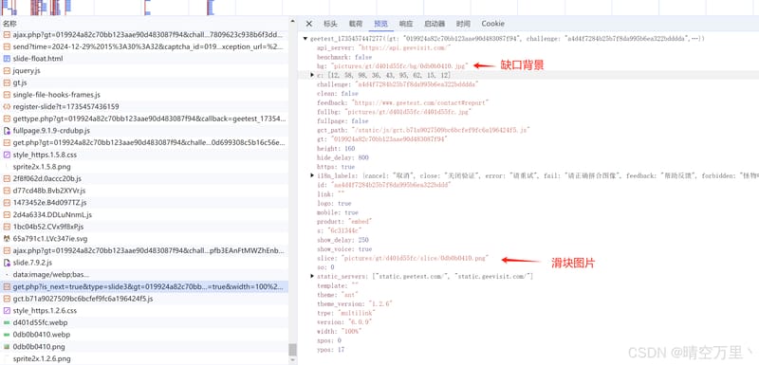
Task: Click icon of slide-float.html request
Action: [x=7, y=59]
